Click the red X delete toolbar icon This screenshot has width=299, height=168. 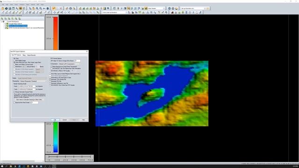(61, 8)
